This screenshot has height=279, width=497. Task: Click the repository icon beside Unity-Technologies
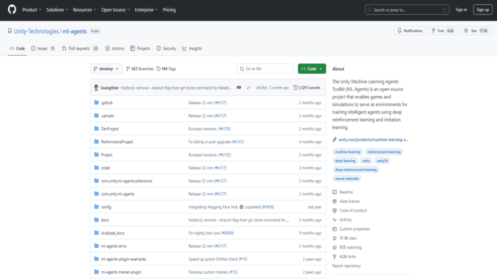pyautogui.click(x=10, y=31)
